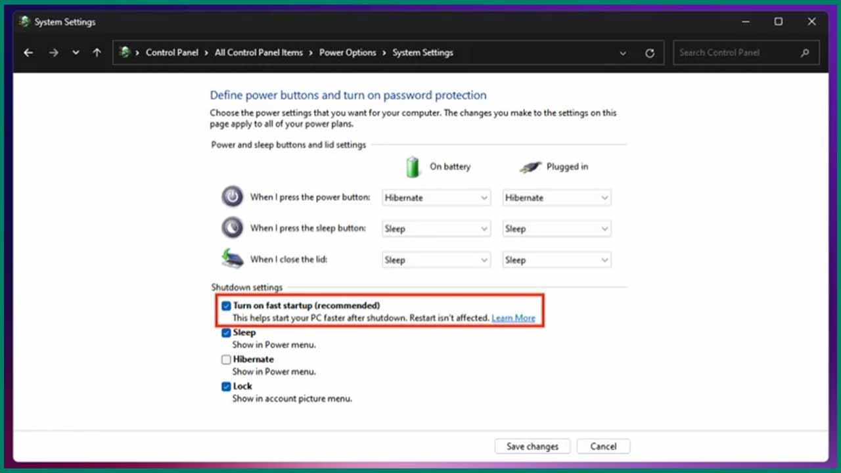Open sleep button On battery dropdown
The width and height of the screenshot is (841, 473).
[436, 229]
